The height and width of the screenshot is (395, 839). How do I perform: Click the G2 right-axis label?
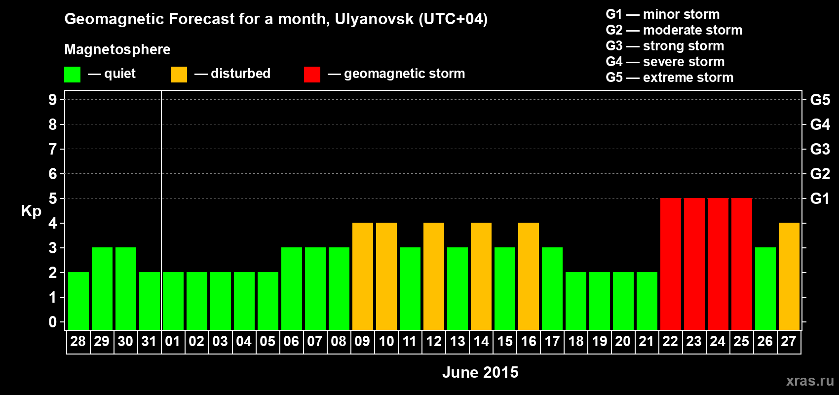click(820, 174)
